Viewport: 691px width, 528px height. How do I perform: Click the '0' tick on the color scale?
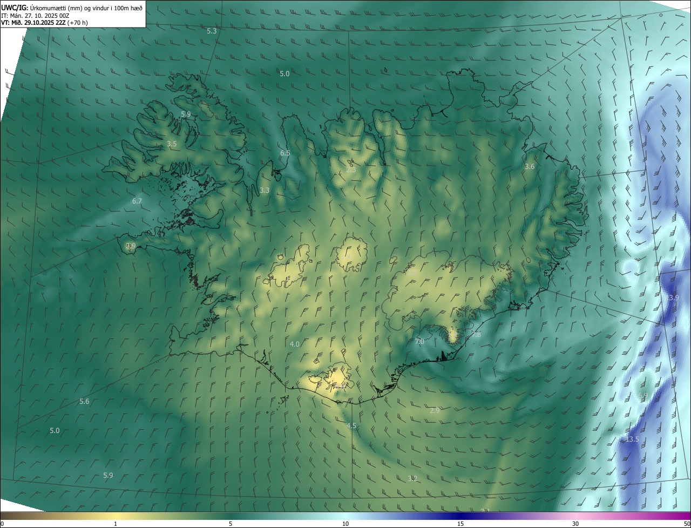coord(2,524)
